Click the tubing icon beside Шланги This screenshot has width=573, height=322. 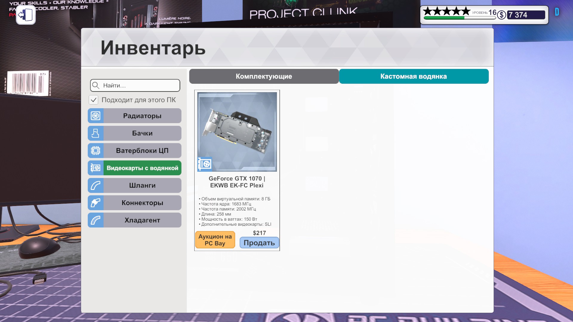pyautogui.click(x=95, y=185)
